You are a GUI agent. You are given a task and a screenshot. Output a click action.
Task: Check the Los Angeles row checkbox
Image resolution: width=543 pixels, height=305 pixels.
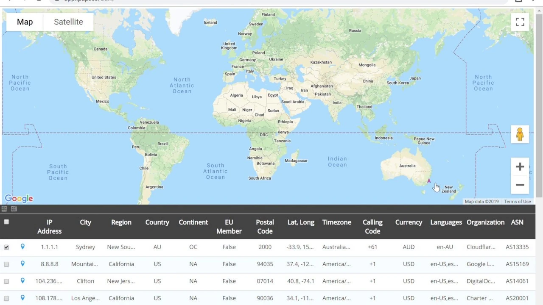6,298
